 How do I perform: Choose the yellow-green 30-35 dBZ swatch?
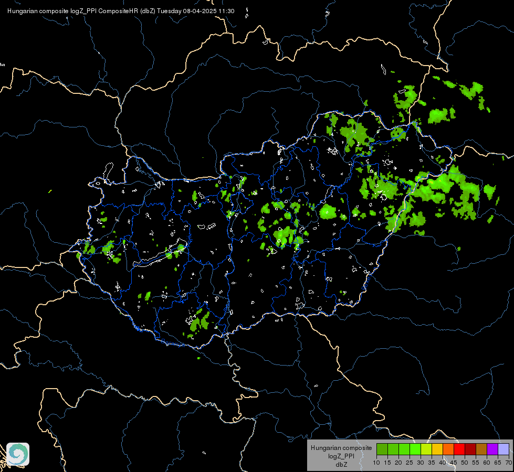click(x=426, y=449)
